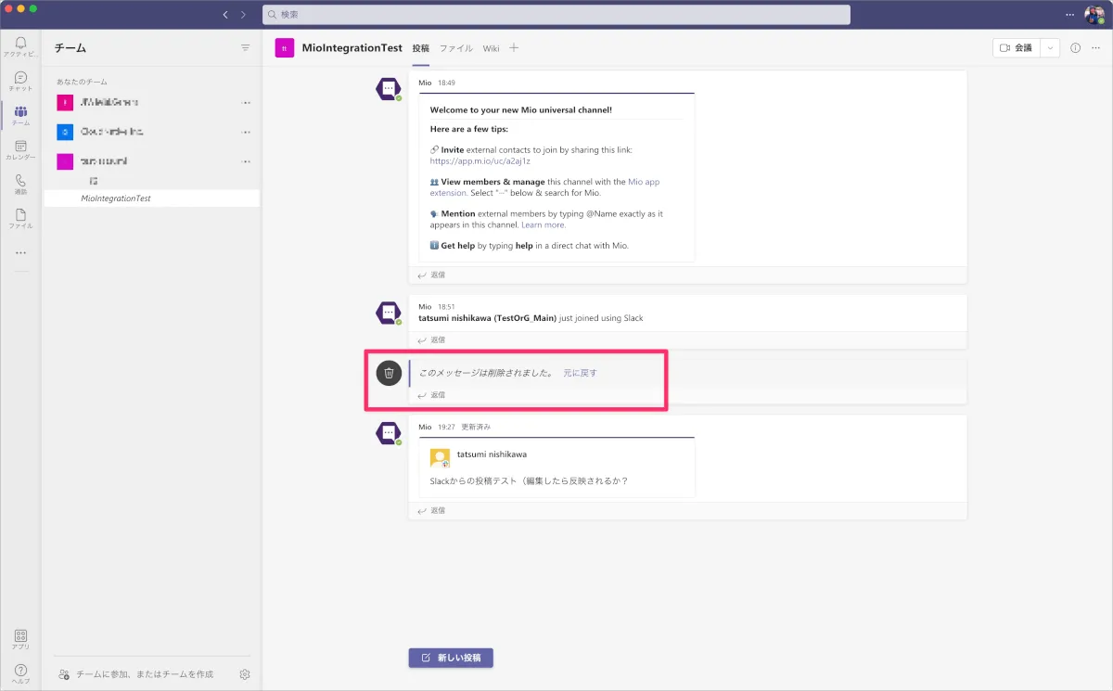Select the MioIntegrationTest channel

click(x=116, y=198)
